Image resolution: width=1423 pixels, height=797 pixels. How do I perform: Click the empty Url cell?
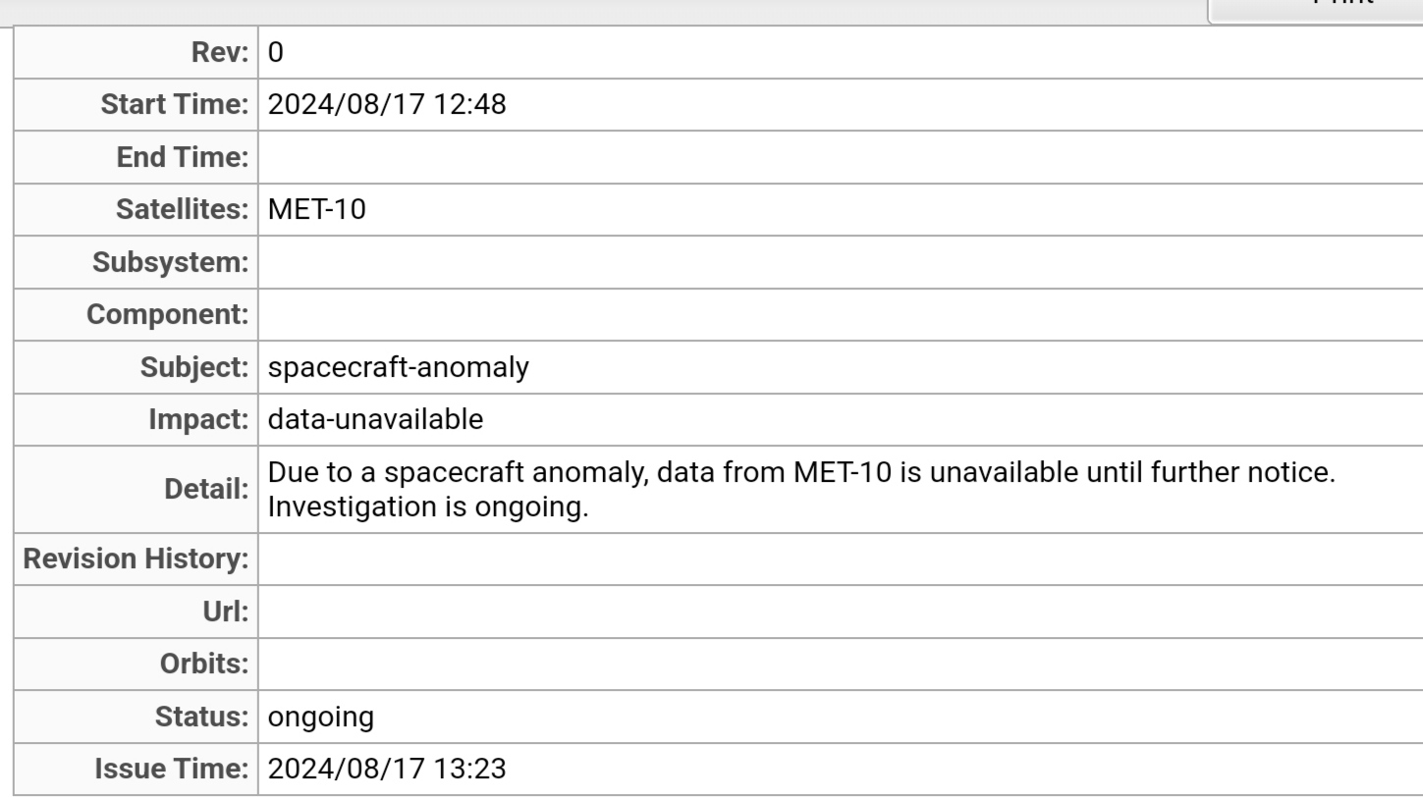coord(840,612)
